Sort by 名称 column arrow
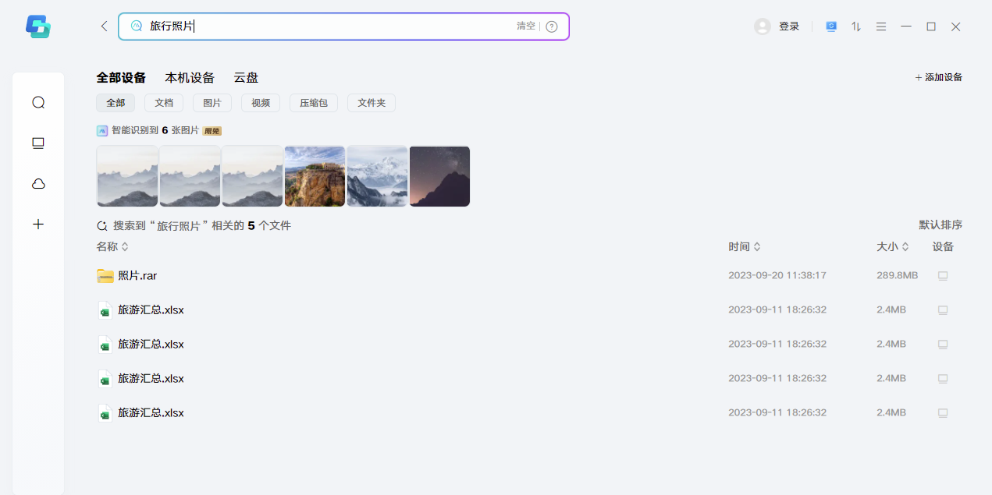 click(125, 246)
